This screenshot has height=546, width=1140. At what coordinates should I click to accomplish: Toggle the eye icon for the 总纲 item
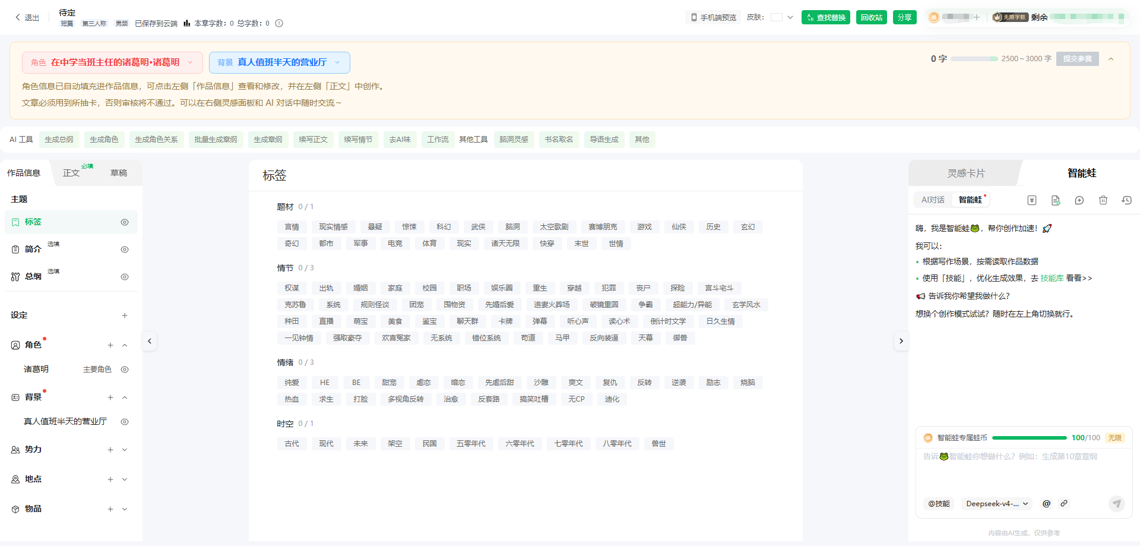125,277
